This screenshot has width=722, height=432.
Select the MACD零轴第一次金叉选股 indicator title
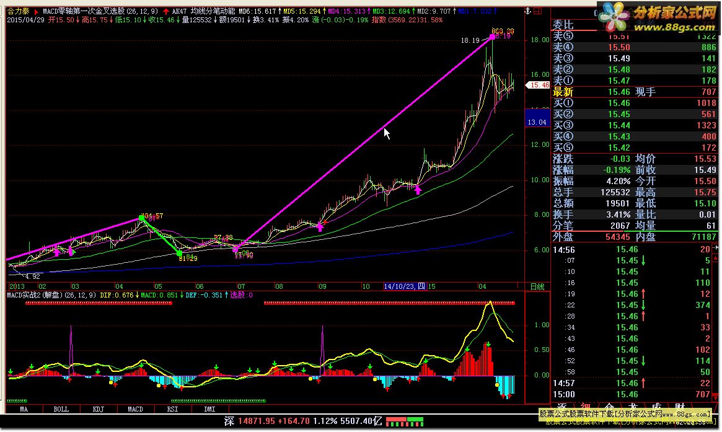tap(100, 11)
